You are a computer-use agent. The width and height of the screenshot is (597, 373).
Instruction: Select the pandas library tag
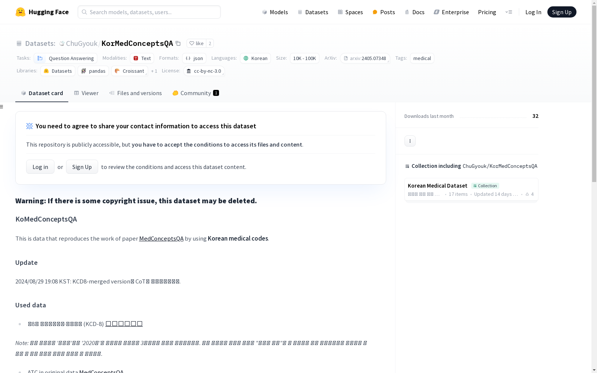93,71
